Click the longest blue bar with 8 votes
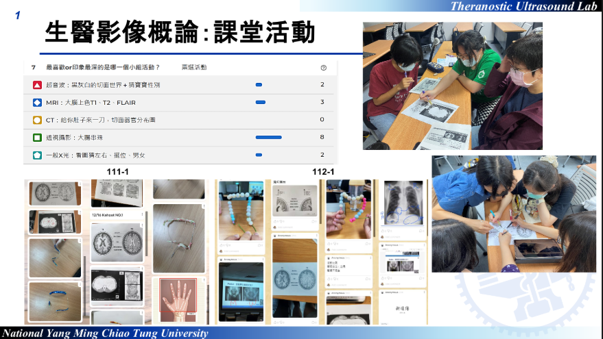Image resolution: width=603 pixels, height=339 pixels. [x=268, y=137]
